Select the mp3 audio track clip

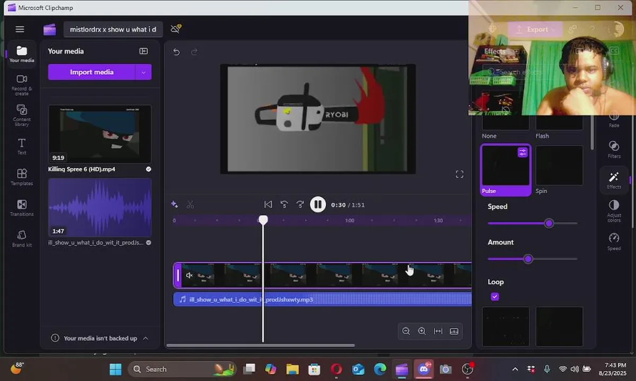323,300
